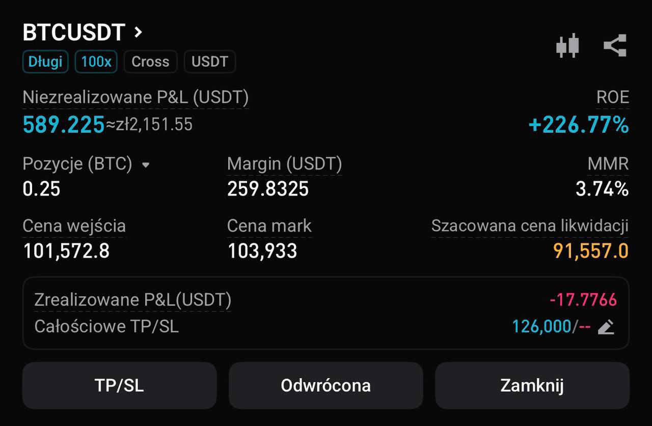
Task: Click the 126,000 take profit value
Action: (541, 326)
